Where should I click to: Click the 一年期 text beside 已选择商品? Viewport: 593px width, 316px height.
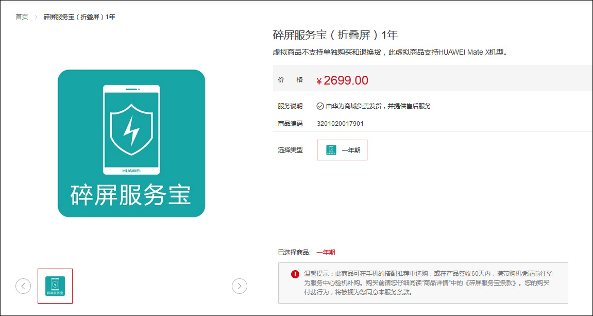pyautogui.click(x=327, y=252)
